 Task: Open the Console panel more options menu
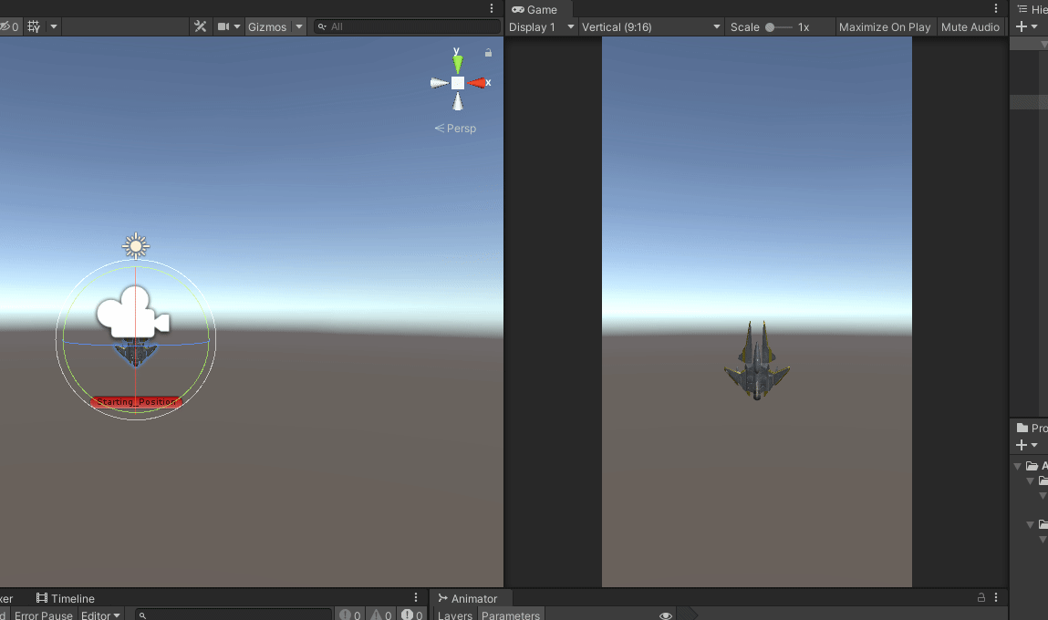(x=416, y=597)
